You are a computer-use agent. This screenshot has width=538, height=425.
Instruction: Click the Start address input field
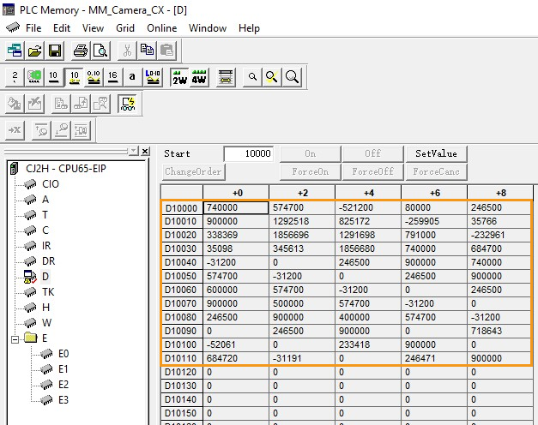(x=248, y=153)
